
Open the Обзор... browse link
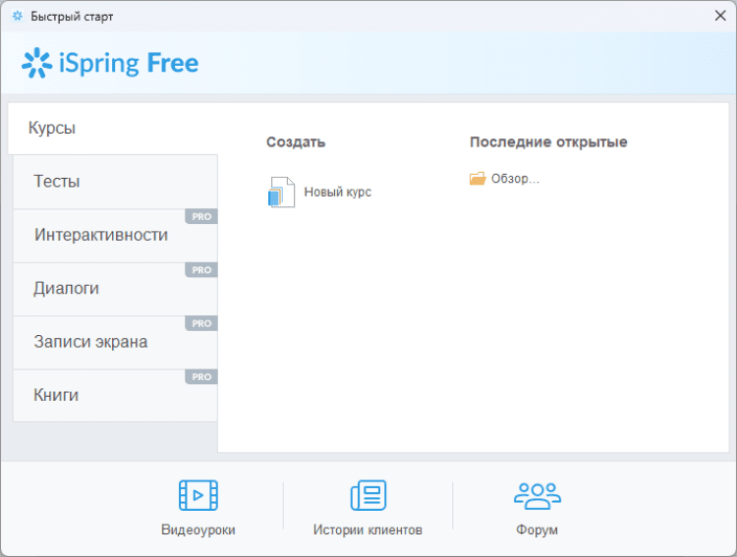pos(515,179)
